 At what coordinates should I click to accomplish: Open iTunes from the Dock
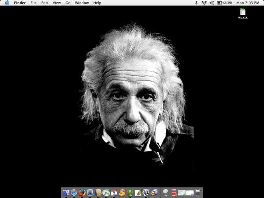pos(106,193)
